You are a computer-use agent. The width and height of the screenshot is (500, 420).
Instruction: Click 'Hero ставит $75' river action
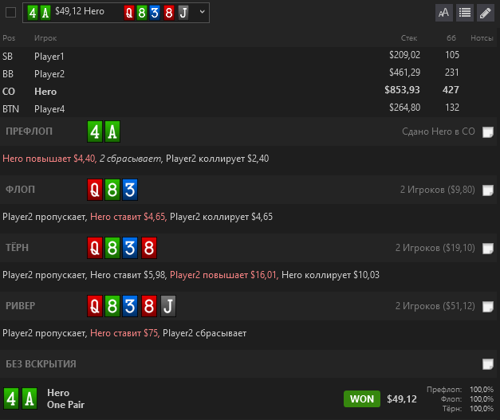point(124,333)
